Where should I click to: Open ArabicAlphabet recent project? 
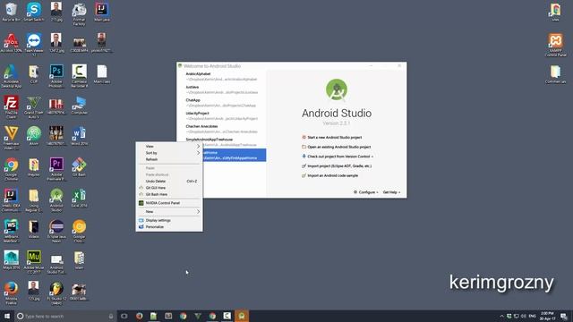click(x=221, y=76)
